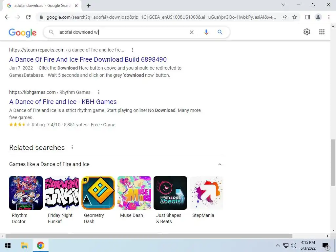Select the Friday Night Funkin' thumbnail
The image size is (336, 252).
click(62, 193)
